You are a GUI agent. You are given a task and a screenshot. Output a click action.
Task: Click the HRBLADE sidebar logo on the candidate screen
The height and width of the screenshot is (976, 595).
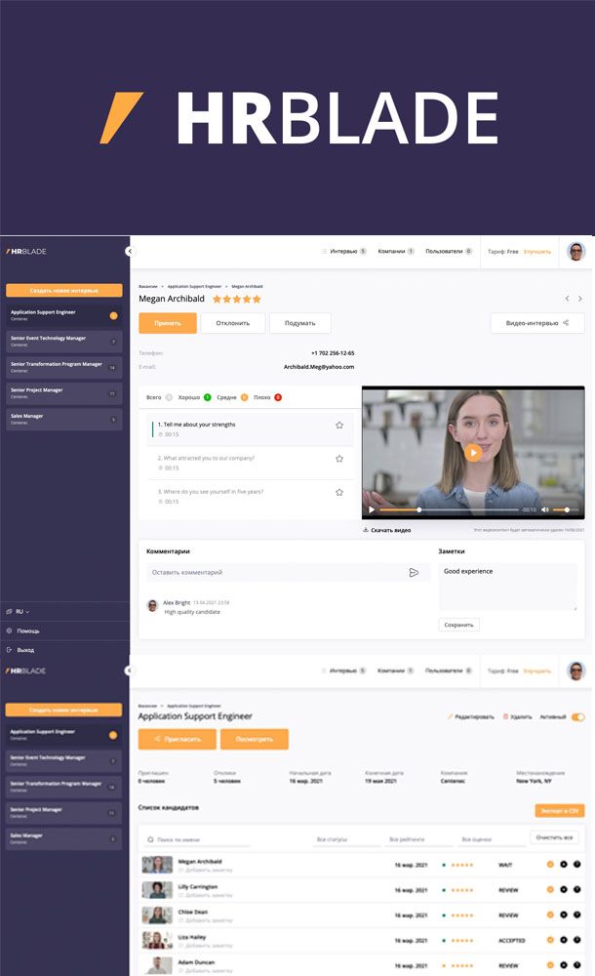[26, 252]
